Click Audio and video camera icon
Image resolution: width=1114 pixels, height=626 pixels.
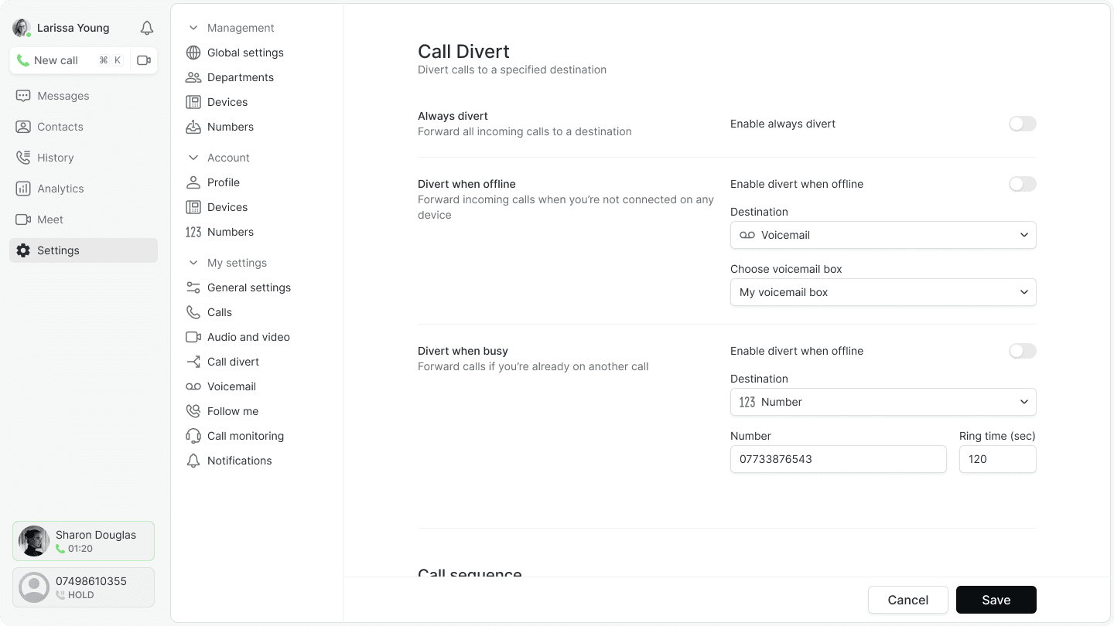(x=193, y=337)
